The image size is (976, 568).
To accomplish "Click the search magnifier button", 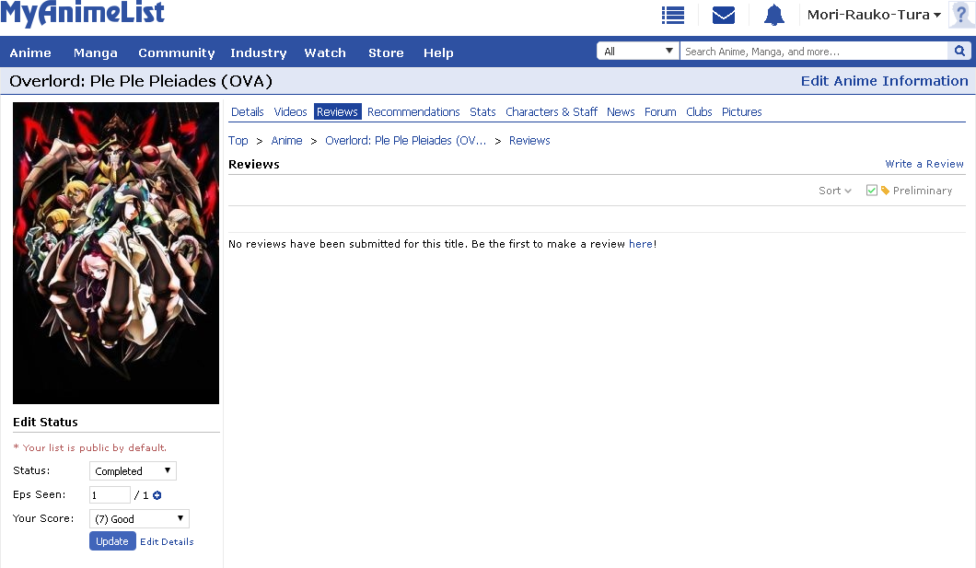I will (960, 52).
